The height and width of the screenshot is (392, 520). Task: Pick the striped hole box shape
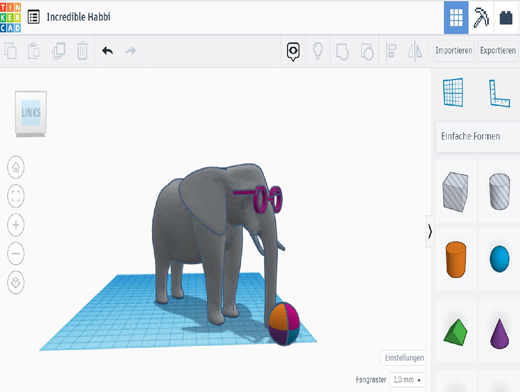click(455, 191)
